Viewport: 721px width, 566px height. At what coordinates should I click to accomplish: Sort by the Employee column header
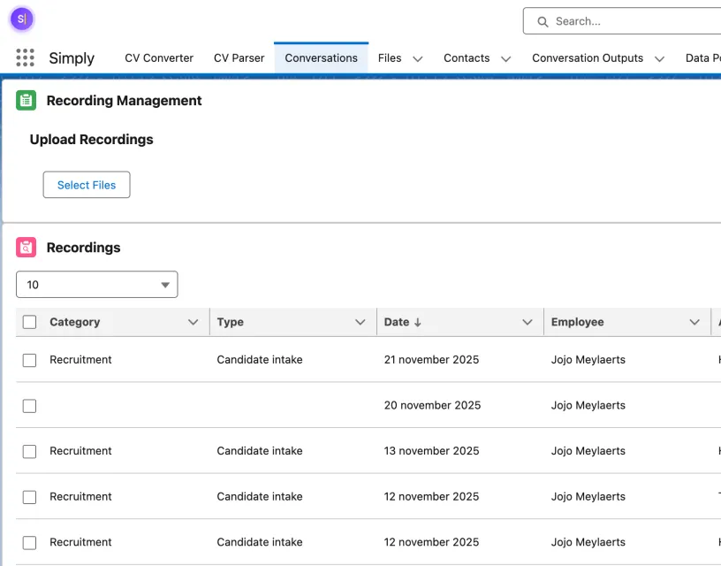tap(578, 322)
